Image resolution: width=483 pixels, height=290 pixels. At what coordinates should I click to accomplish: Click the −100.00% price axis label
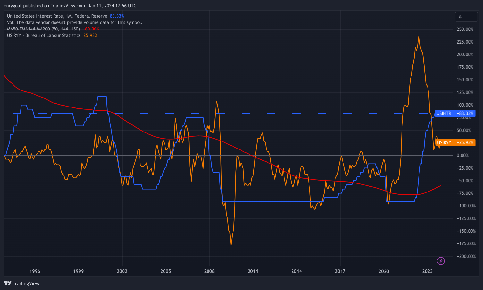pos(466,206)
